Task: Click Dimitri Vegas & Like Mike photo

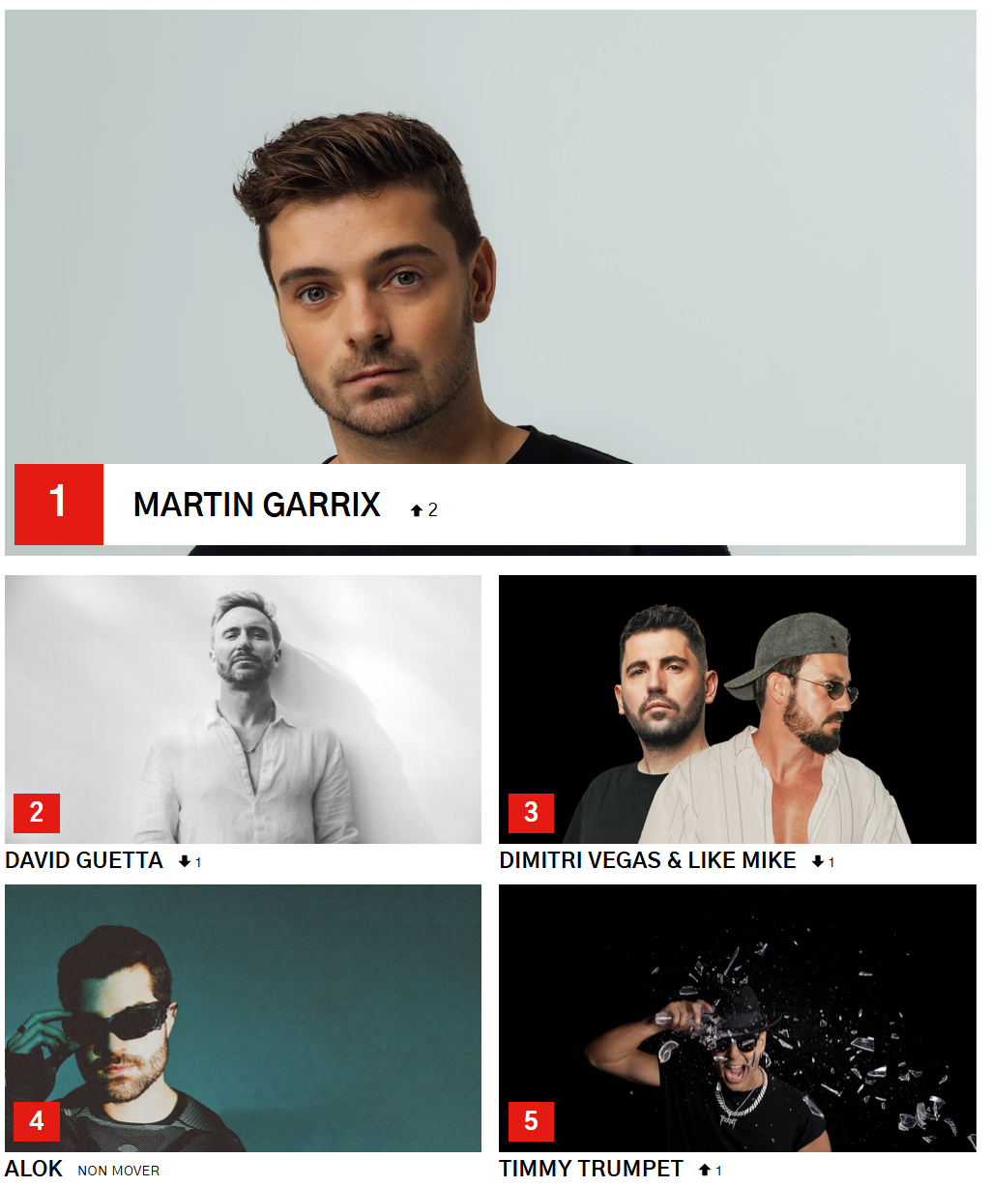Action: pos(738,709)
